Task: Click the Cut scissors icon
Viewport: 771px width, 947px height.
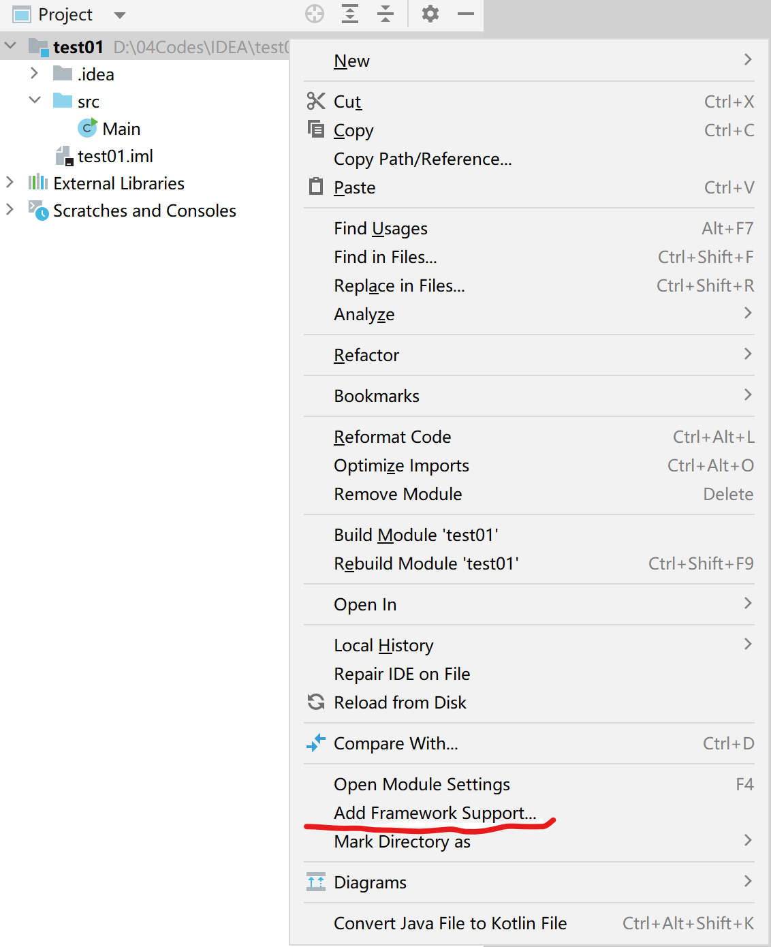Action: (x=316, y=101)
